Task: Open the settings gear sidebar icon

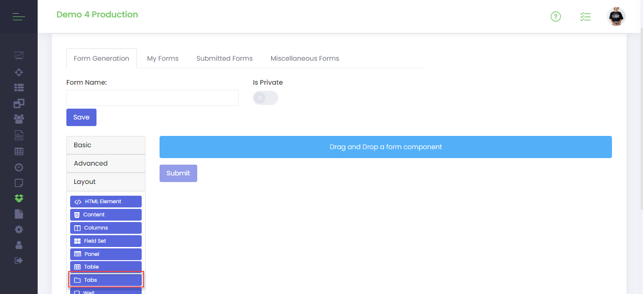Action: coord(19,230)
